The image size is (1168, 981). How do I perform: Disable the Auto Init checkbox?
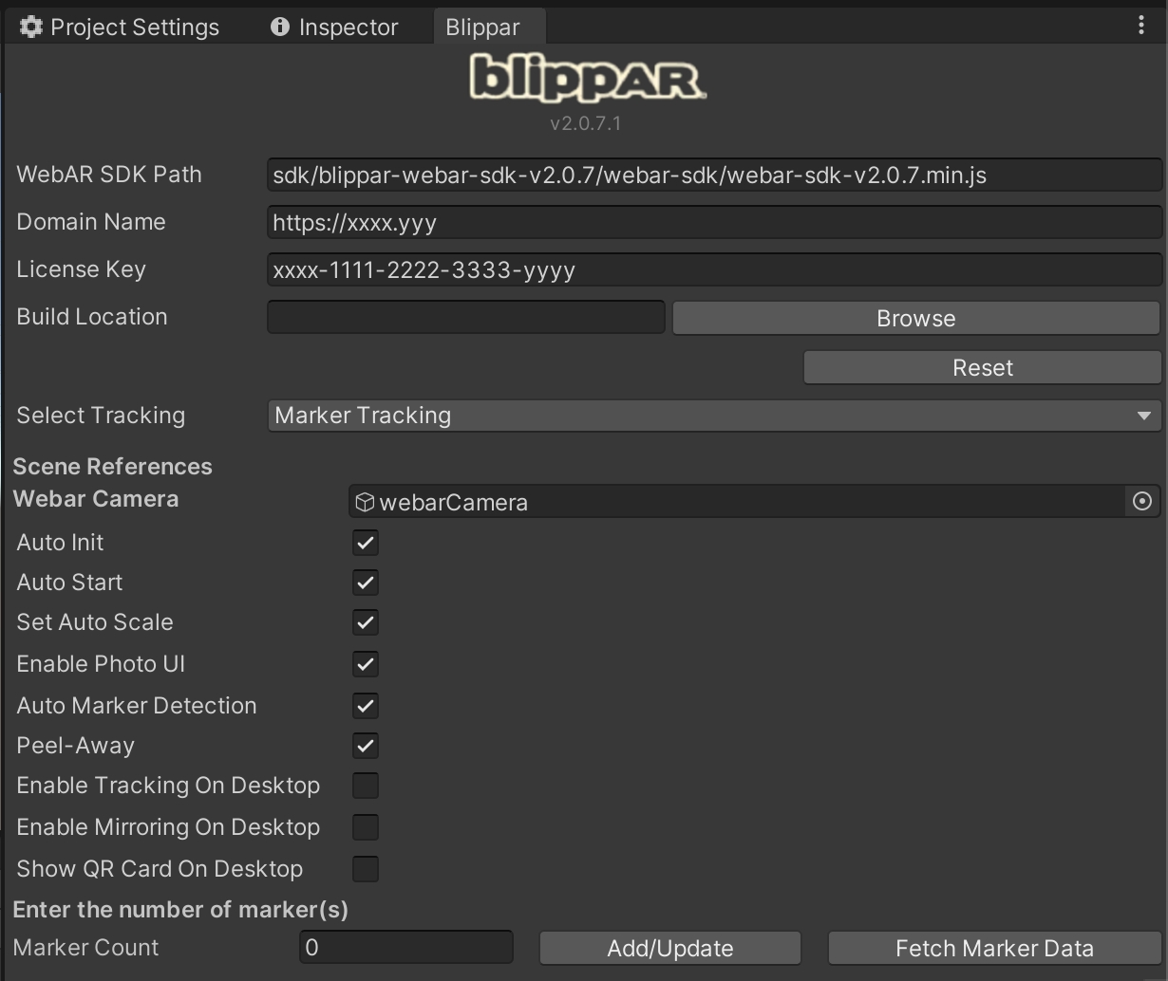coord(366,543)
